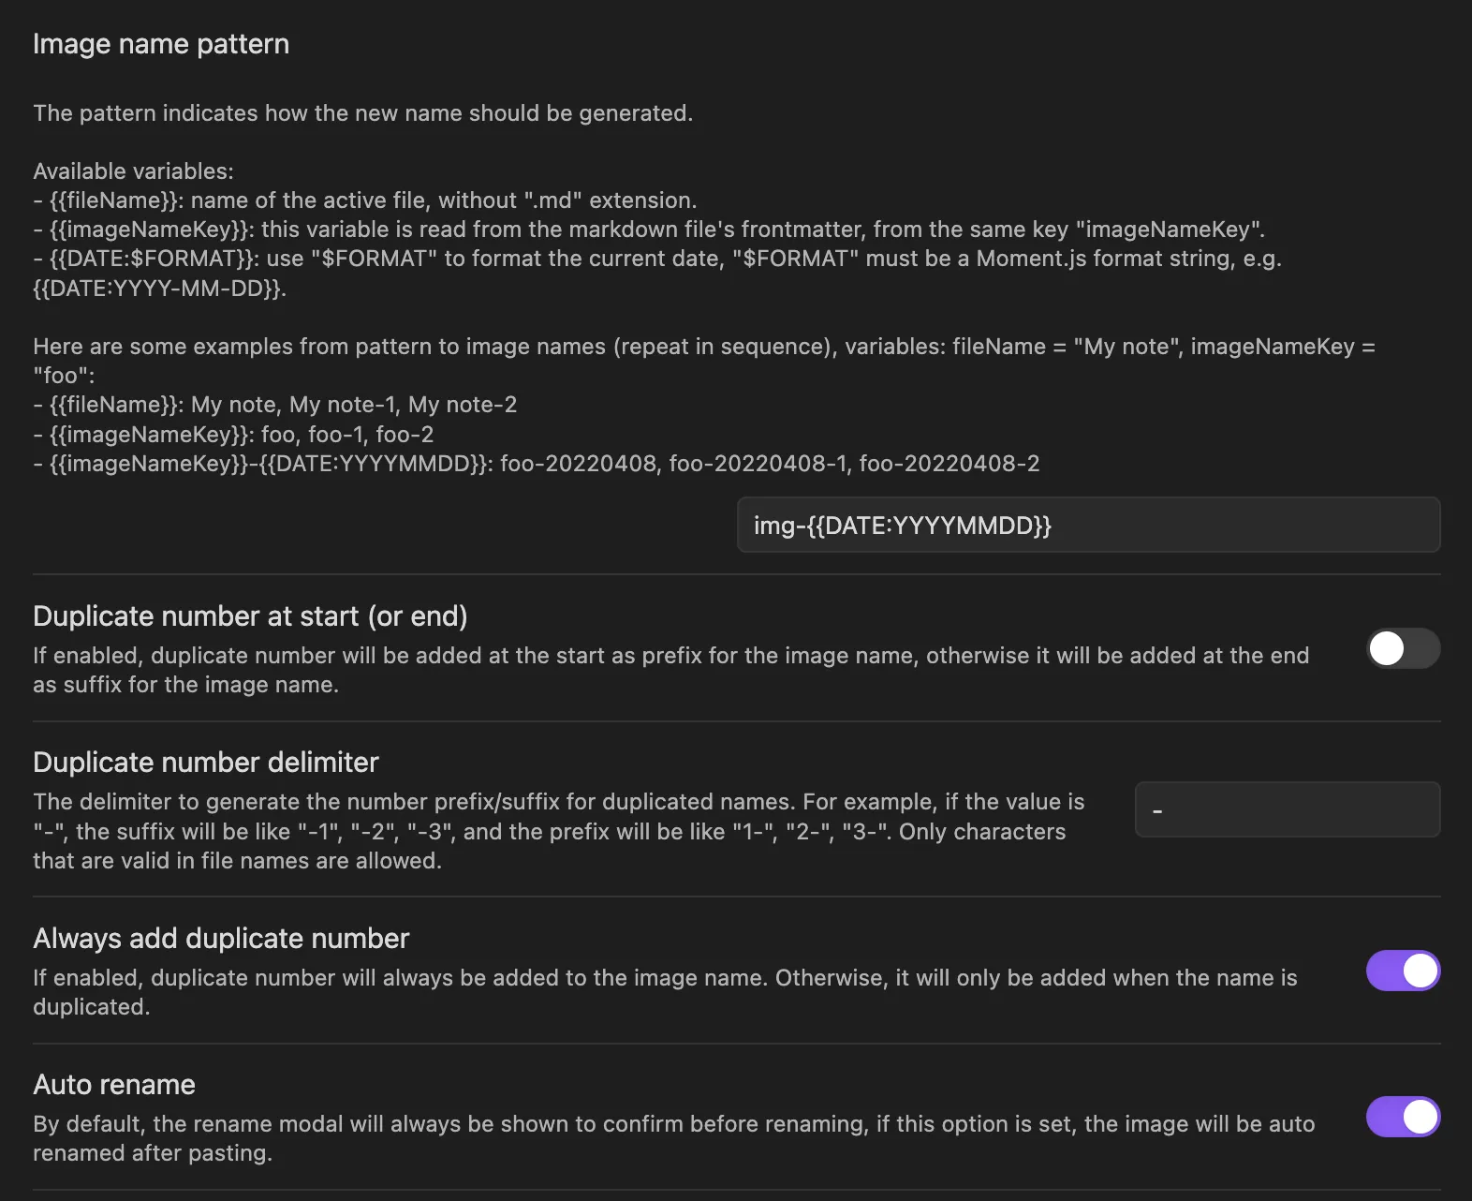Click the "Image name pattern" heading
Image resolution: width=1472 pixels, height=1201 pixels.
[161, 44]
